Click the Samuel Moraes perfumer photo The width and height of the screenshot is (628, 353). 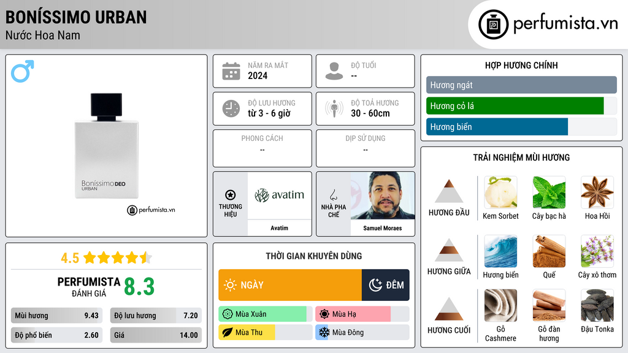pos(383,195)
